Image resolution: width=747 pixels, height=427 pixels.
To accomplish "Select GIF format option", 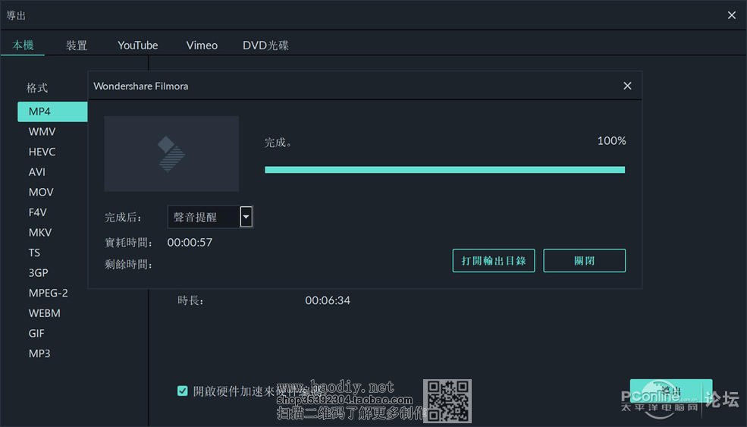I will pos(37,333).
